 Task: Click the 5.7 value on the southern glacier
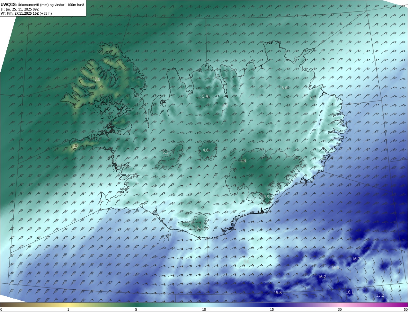pos(200,227)
